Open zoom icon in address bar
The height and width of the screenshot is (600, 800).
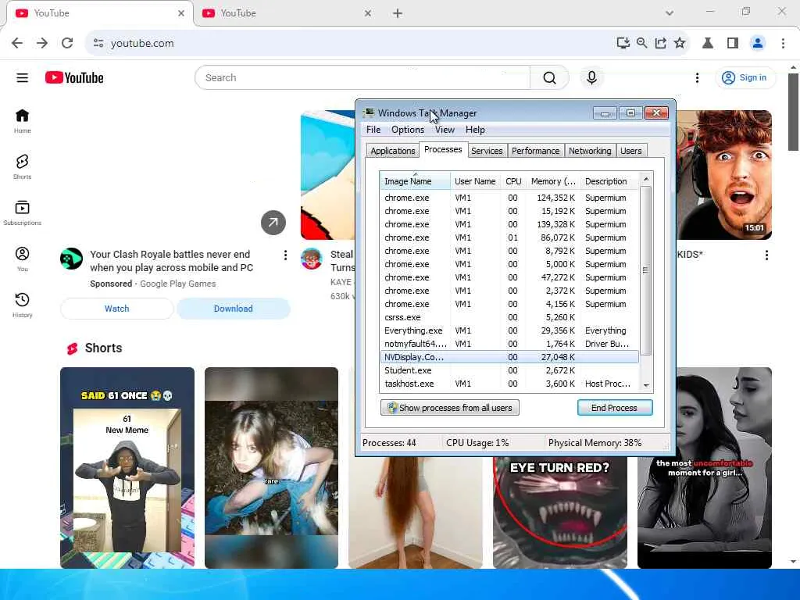click(x=642, y=44)
